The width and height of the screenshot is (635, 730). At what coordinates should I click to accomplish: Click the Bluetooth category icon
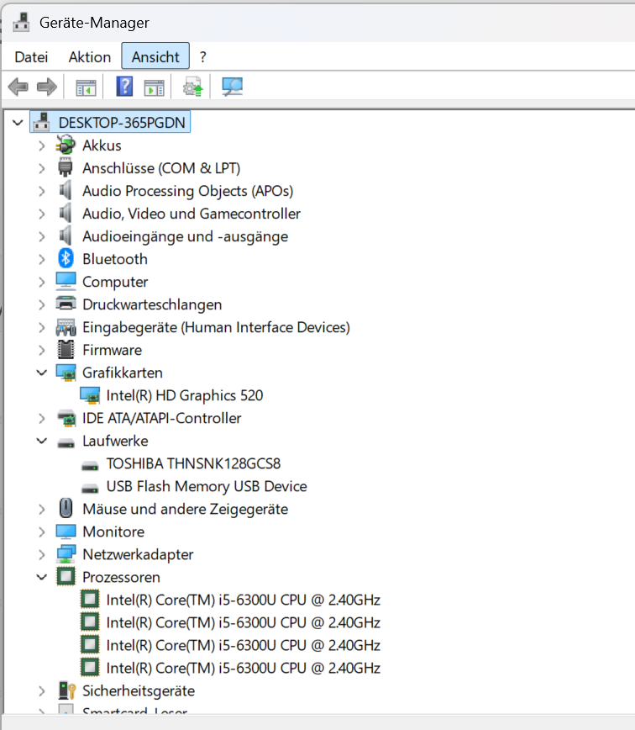pos(66,259)
